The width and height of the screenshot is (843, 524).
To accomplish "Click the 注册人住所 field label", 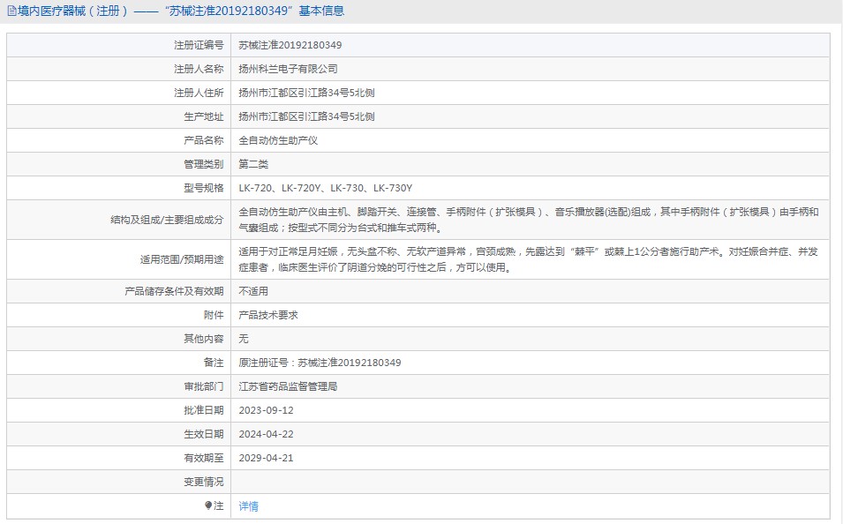I will click(199, 93).
